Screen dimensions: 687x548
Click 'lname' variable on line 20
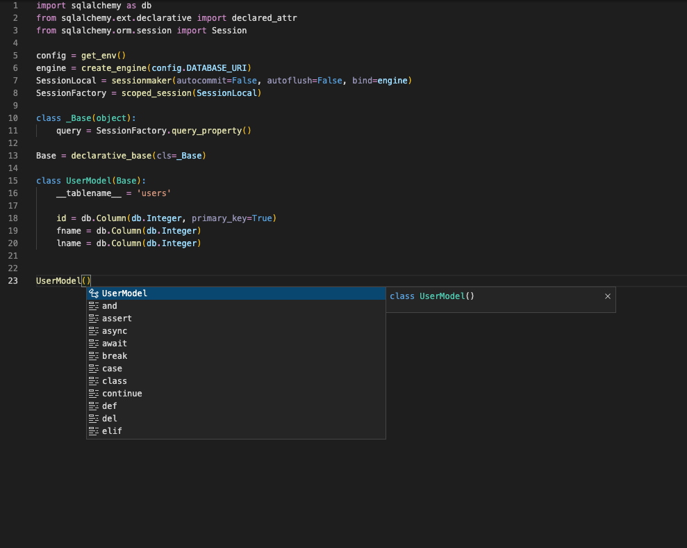[x=69, y=243]
